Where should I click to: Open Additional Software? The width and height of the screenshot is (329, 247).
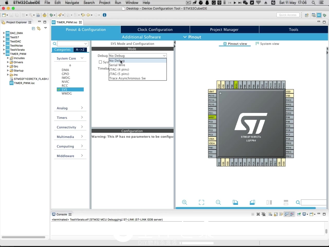click(x=141, y=37)
